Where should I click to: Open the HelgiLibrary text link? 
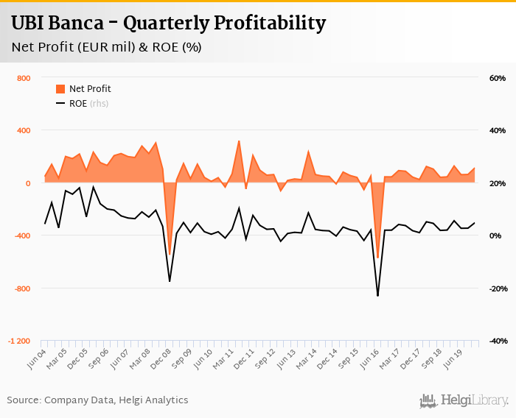tap(475, 401)
